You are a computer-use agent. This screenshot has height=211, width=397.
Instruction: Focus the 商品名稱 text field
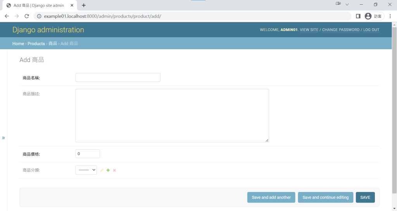pyautogui.click(x=118, y=78)
